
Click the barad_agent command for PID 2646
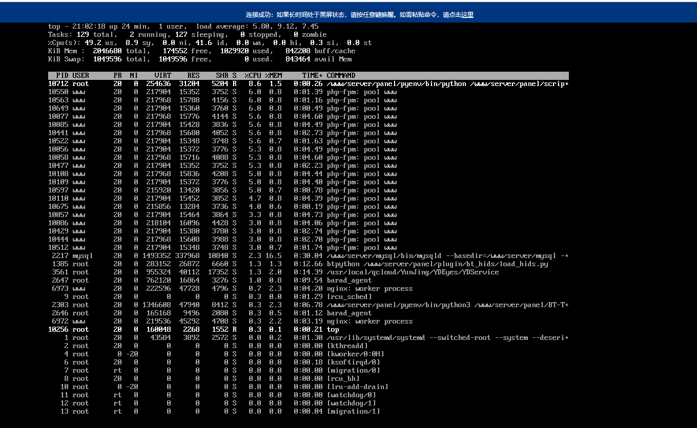point(349,313)
